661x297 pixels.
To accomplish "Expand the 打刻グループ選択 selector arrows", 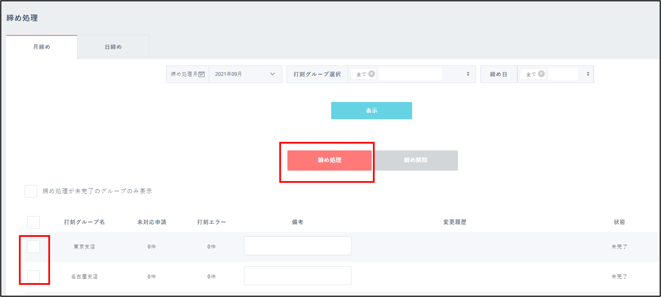I will (x=468, y=74).
